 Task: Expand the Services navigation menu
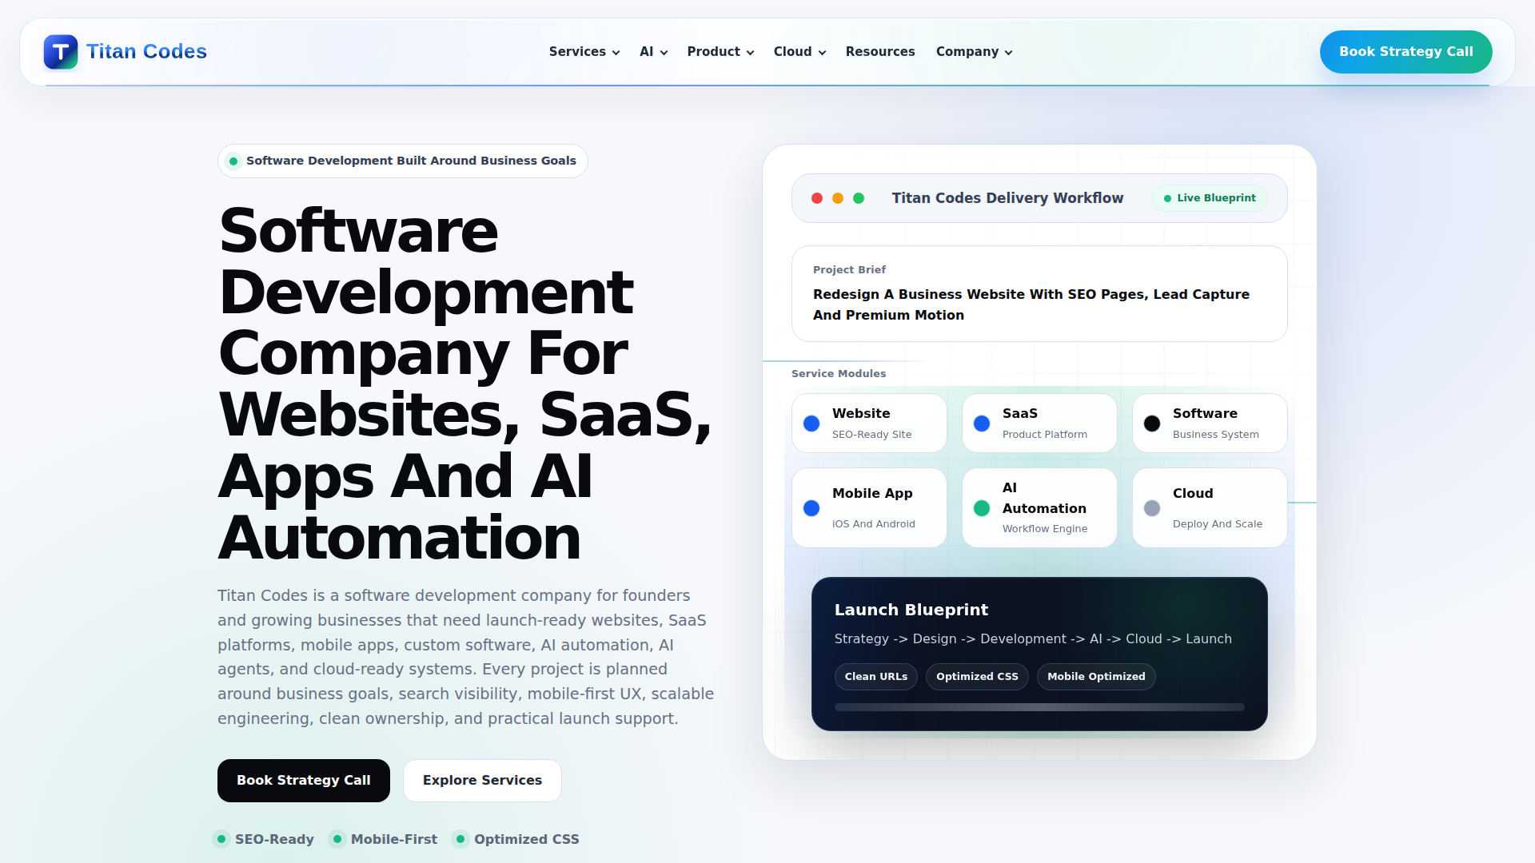[584, 52]
